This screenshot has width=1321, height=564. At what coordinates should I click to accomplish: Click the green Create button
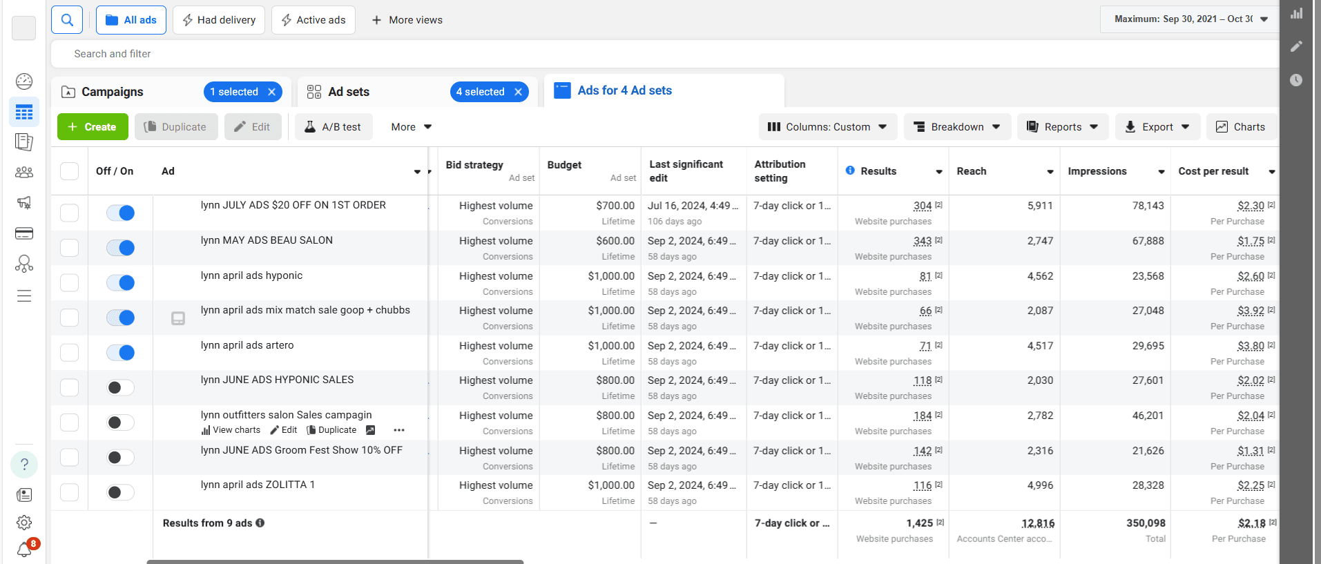(93, 127)
